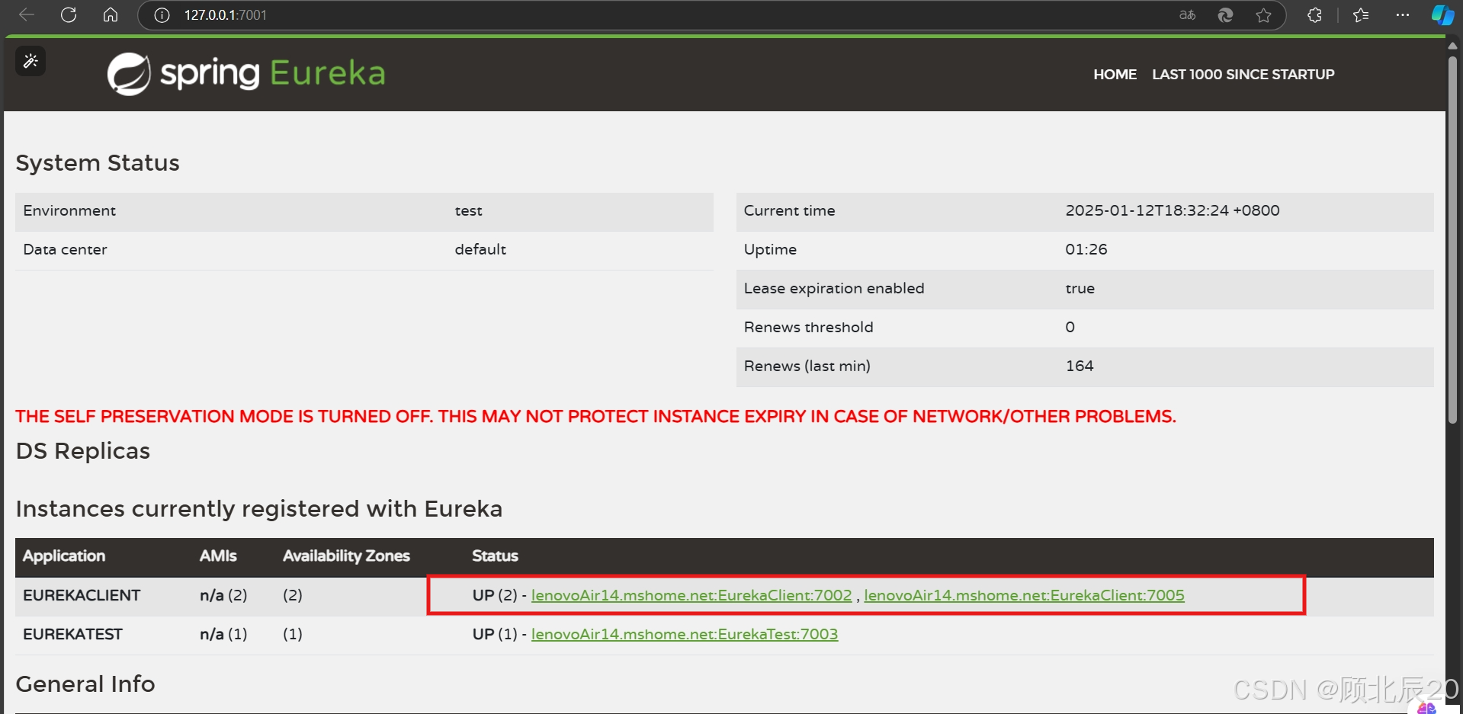Screen dimensions: 1463x714
Task: Select the current time value 2025-01-12T18:32:24
Action: coord(1172,210)
